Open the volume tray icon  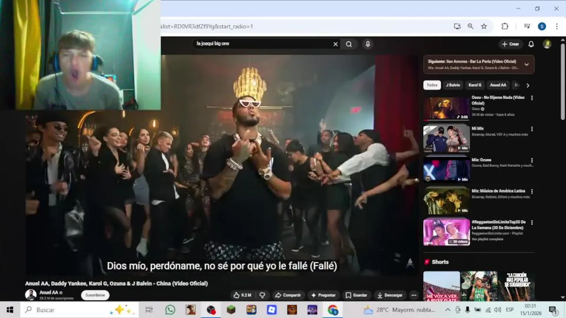tap(497, 310)
